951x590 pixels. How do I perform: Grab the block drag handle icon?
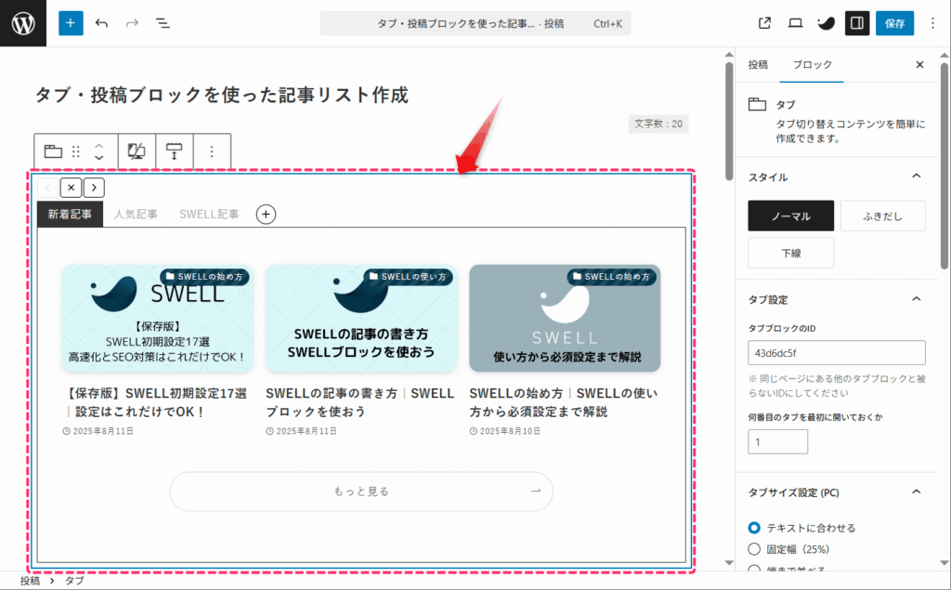click(x=76, y=151)
